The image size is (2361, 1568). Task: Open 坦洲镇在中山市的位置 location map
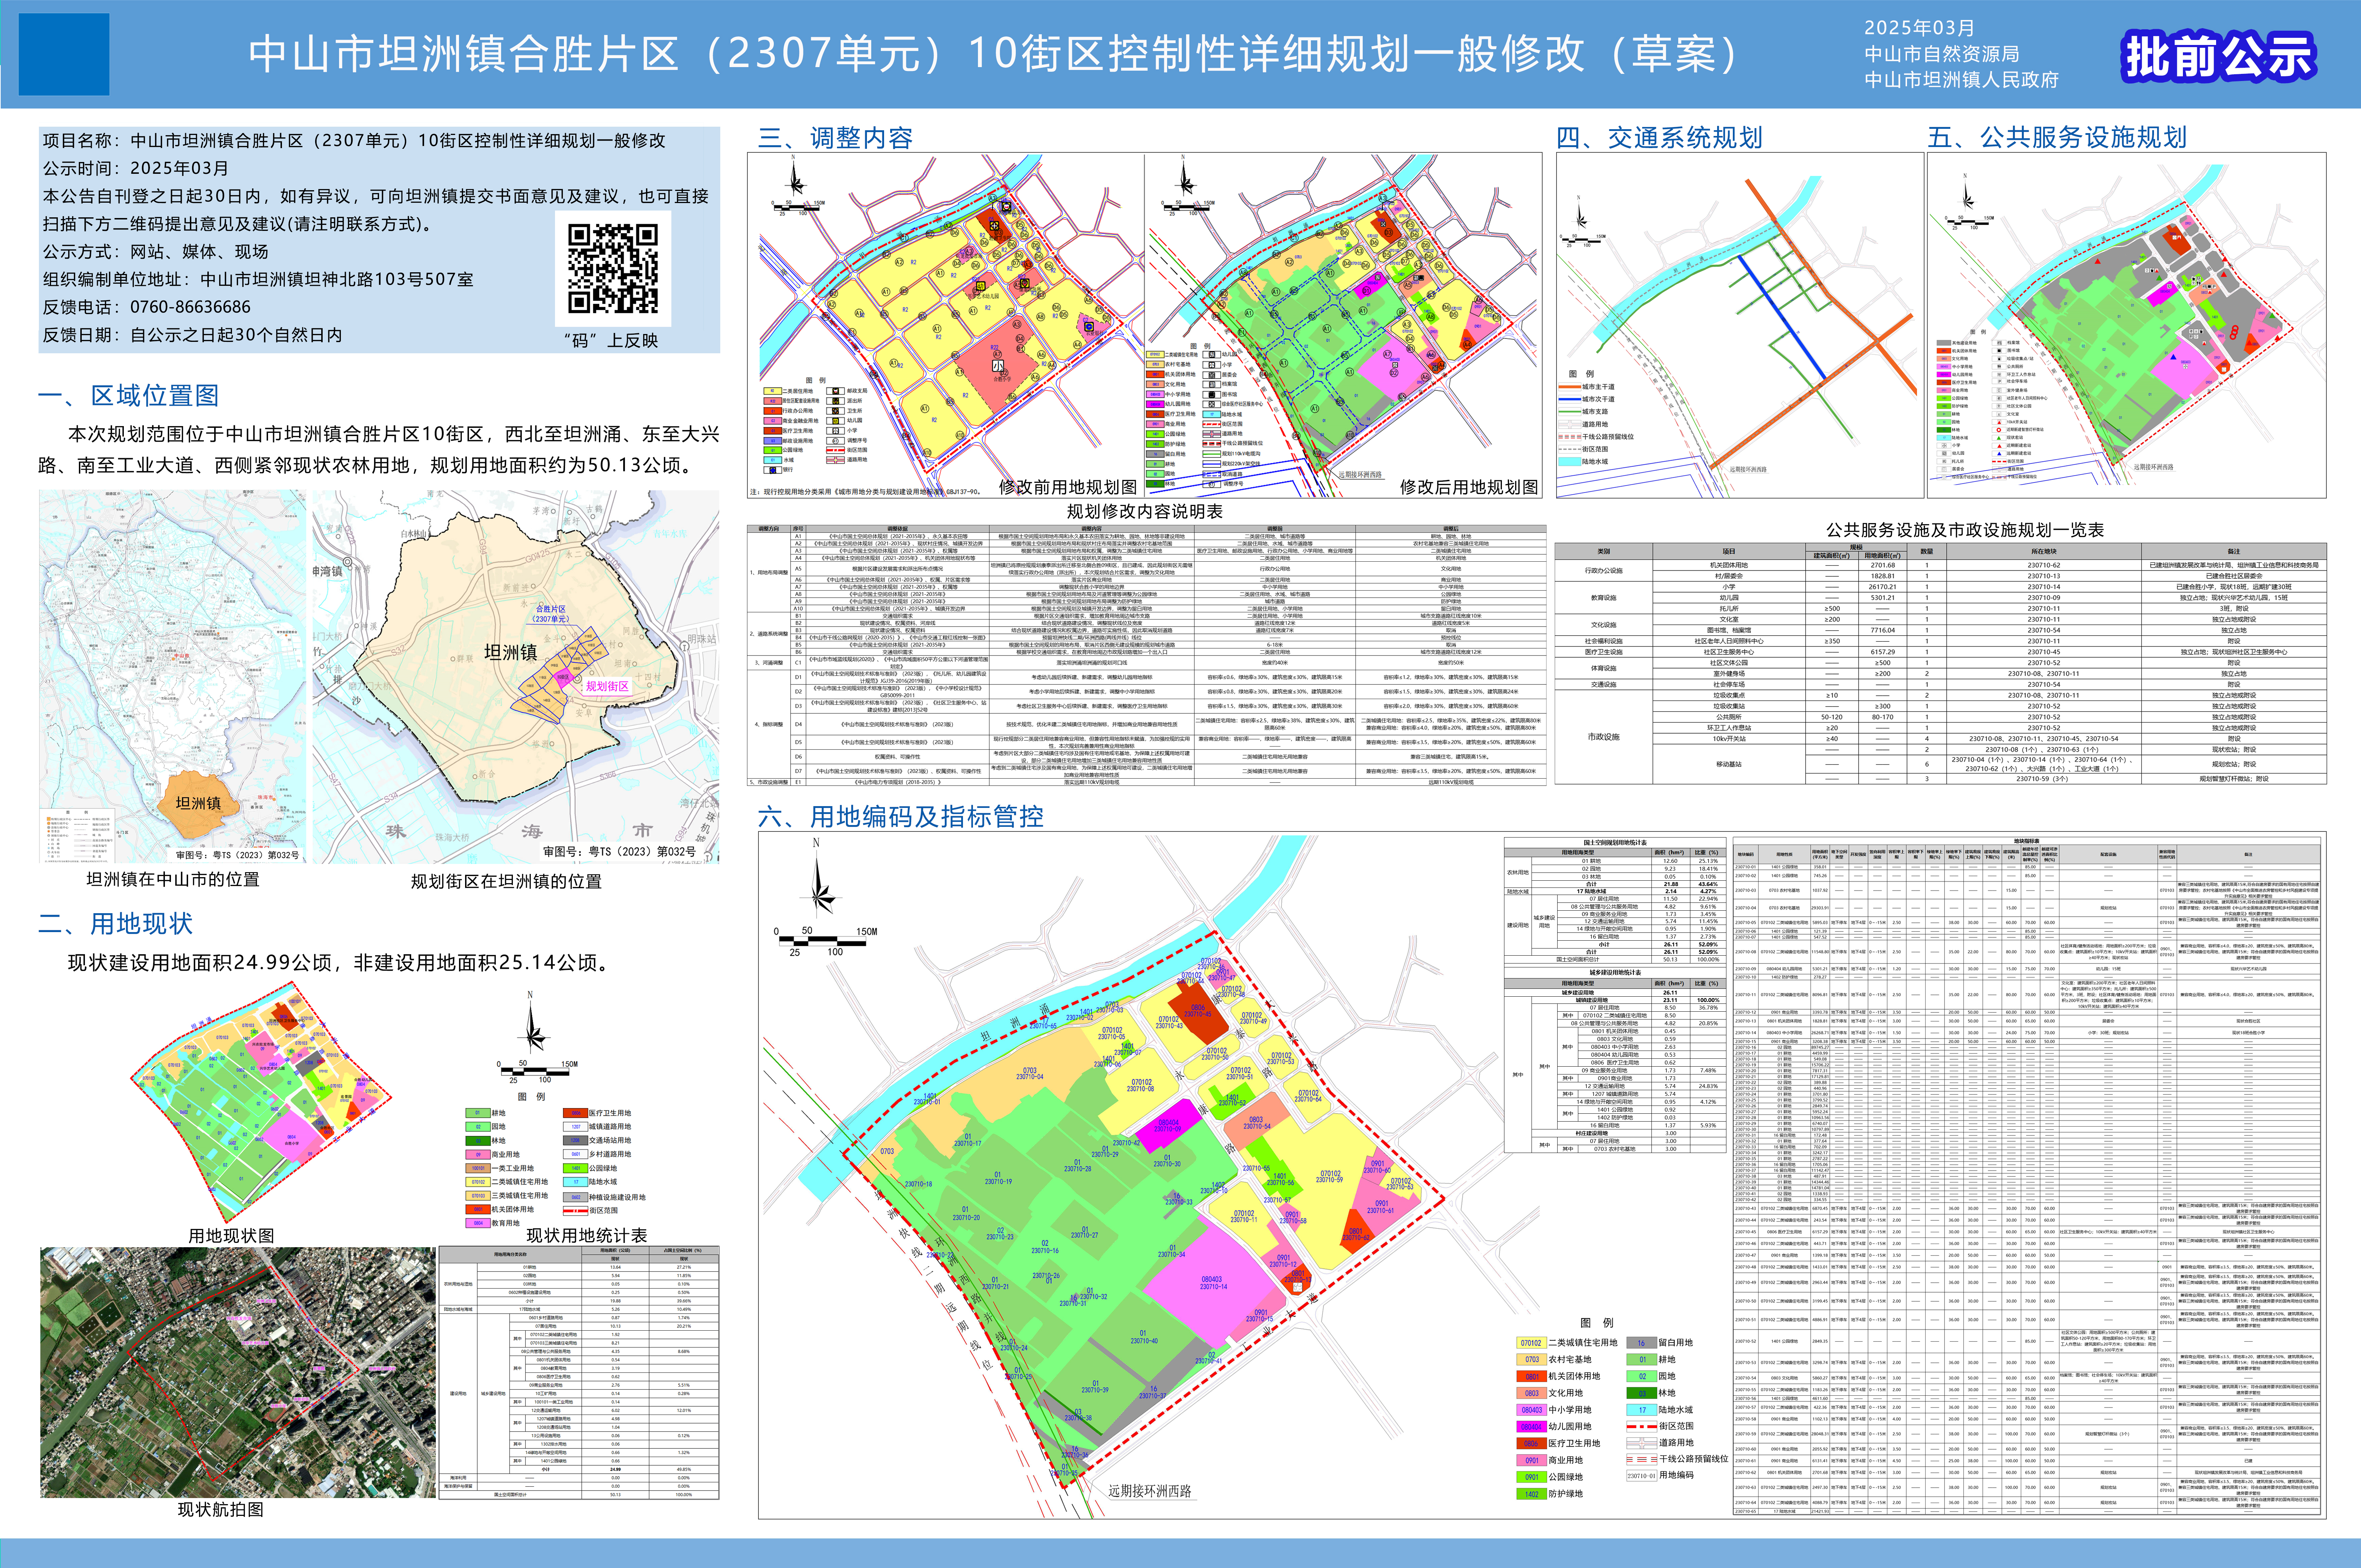pyautogui.click(x=172, y=676)
